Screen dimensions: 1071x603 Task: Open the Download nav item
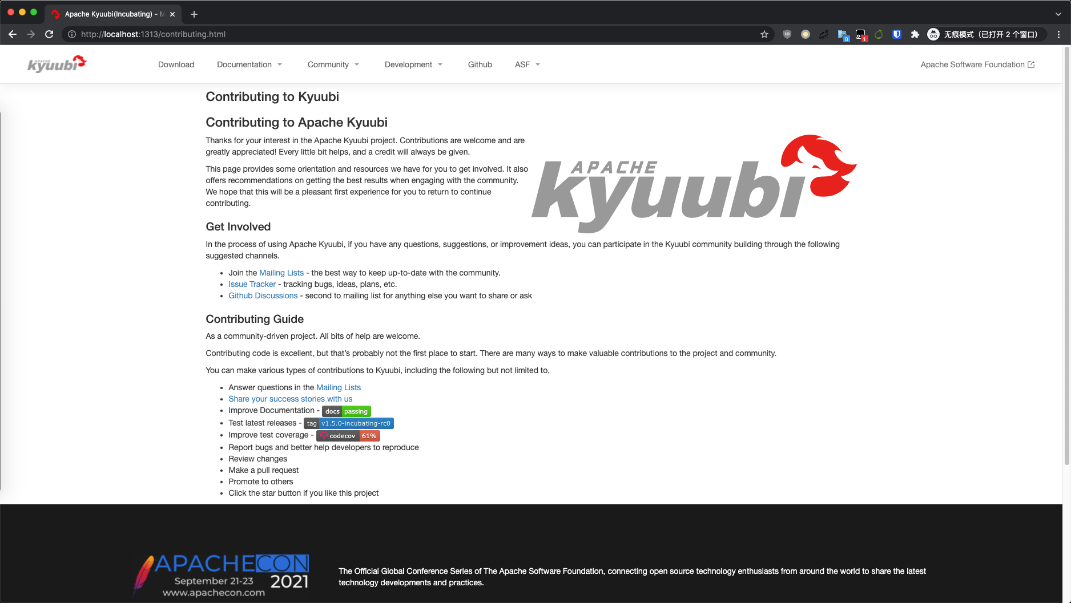[176, 64]
